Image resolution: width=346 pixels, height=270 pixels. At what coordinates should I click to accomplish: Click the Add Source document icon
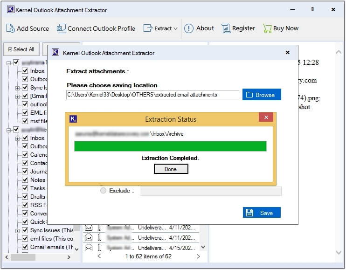tap(10, 28)
